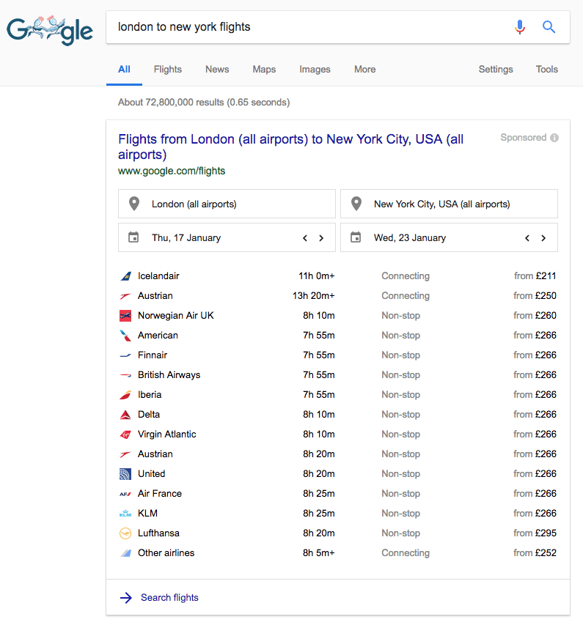Click the Air France logo
The height and width of the screenshot is (625, 583).
point(125,494)
